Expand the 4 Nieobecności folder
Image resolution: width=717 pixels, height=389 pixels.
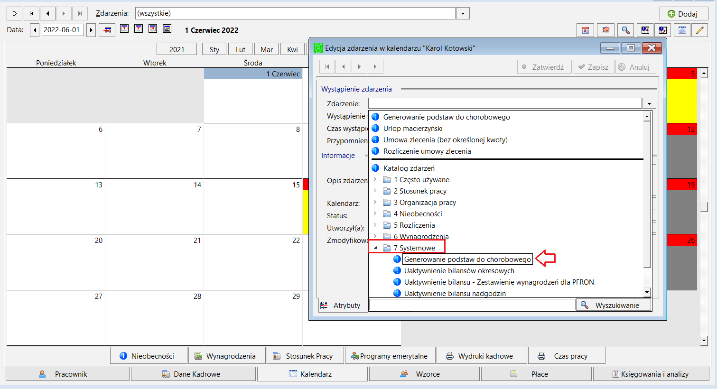tap(375, 213)
